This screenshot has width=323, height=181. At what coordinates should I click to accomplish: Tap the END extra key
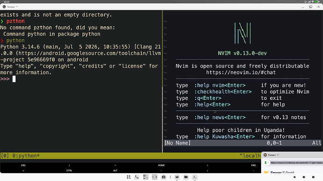[x=253, y=165]
